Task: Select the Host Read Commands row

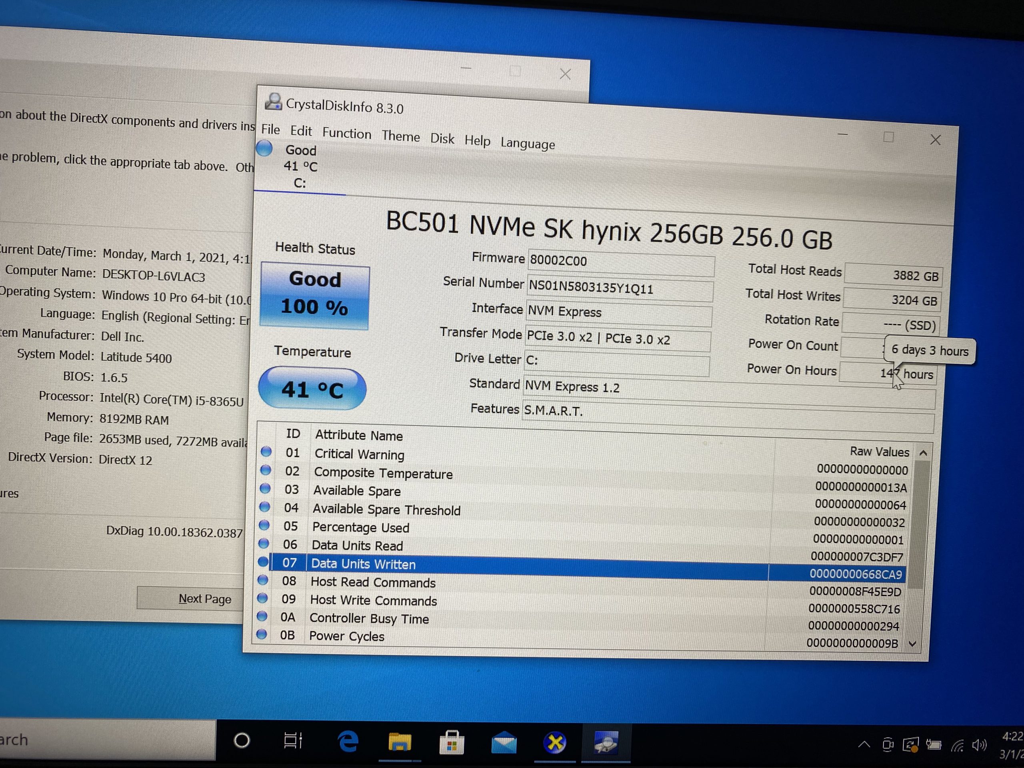Action: [580, 586]
